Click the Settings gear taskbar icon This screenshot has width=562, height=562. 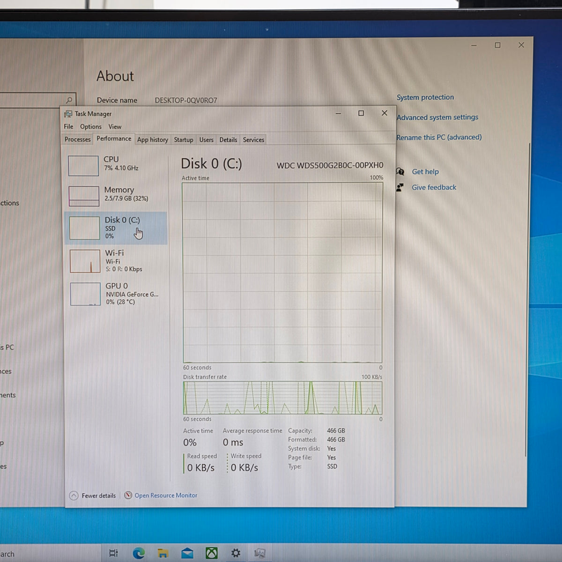tap(236, 553)
